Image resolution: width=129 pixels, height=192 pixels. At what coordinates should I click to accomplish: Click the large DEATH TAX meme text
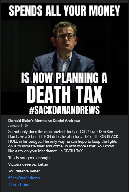tap(64, 94)
